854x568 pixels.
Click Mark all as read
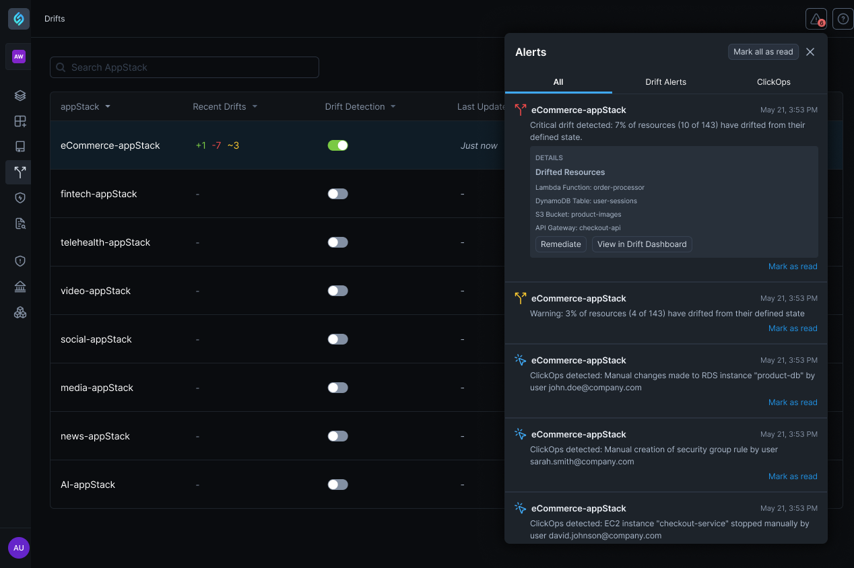762,52
